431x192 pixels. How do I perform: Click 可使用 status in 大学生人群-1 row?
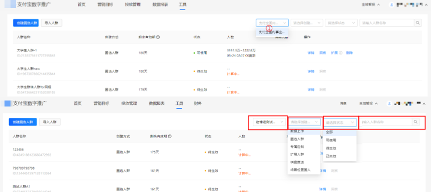click(x=200, y=52)
